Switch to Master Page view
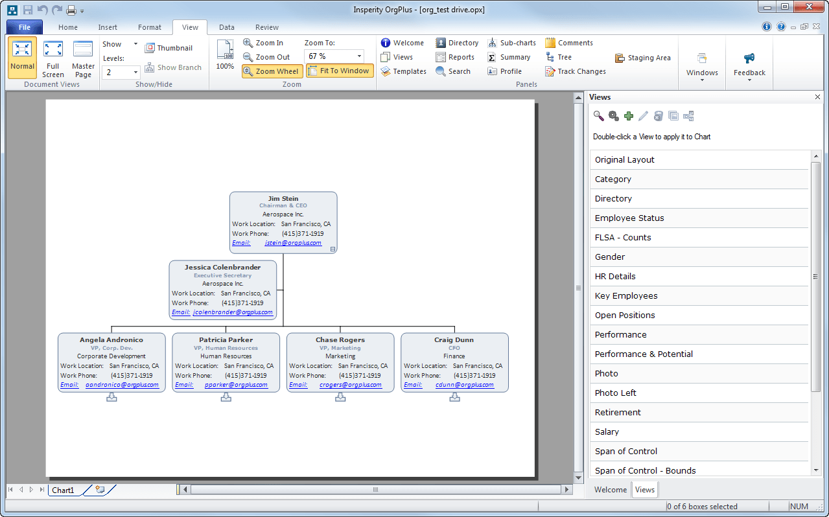Screen dimensions: 829x517 (83, 58)
